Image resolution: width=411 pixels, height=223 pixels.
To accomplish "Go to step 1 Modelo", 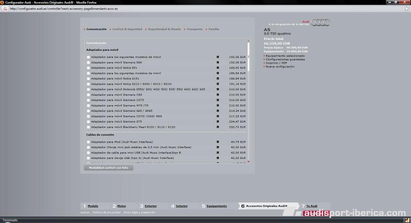I will [x=93, y=206].
